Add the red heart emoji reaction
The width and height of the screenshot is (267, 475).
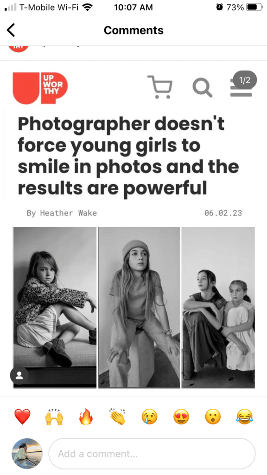click(22, 417)
